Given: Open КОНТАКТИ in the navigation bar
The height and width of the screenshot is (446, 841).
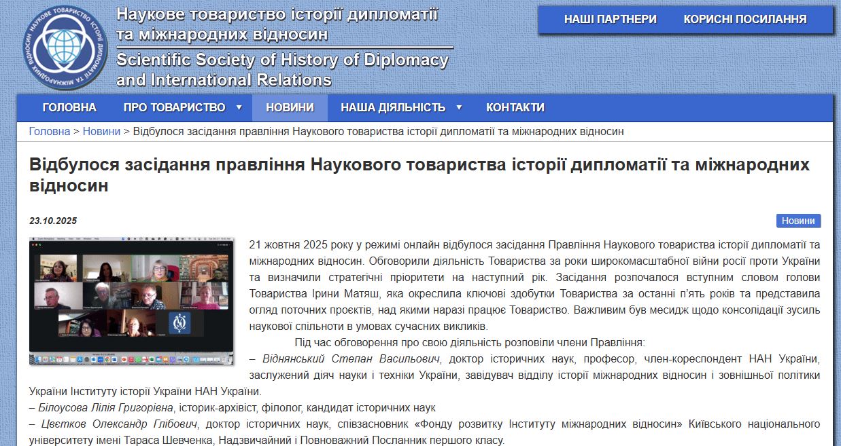Looking at the screenshot, I should click(x=515, y=107).
